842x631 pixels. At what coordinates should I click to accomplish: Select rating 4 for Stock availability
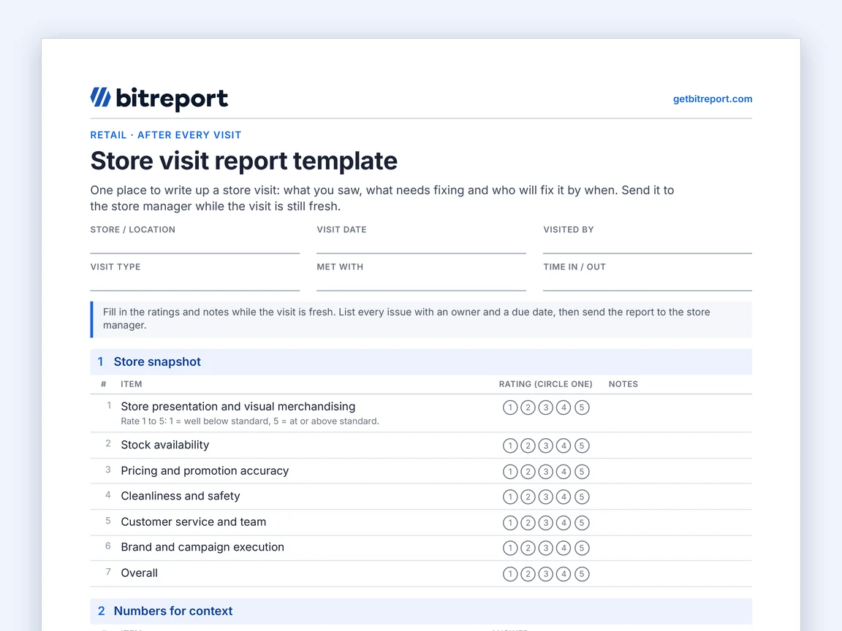pos(564,446)
